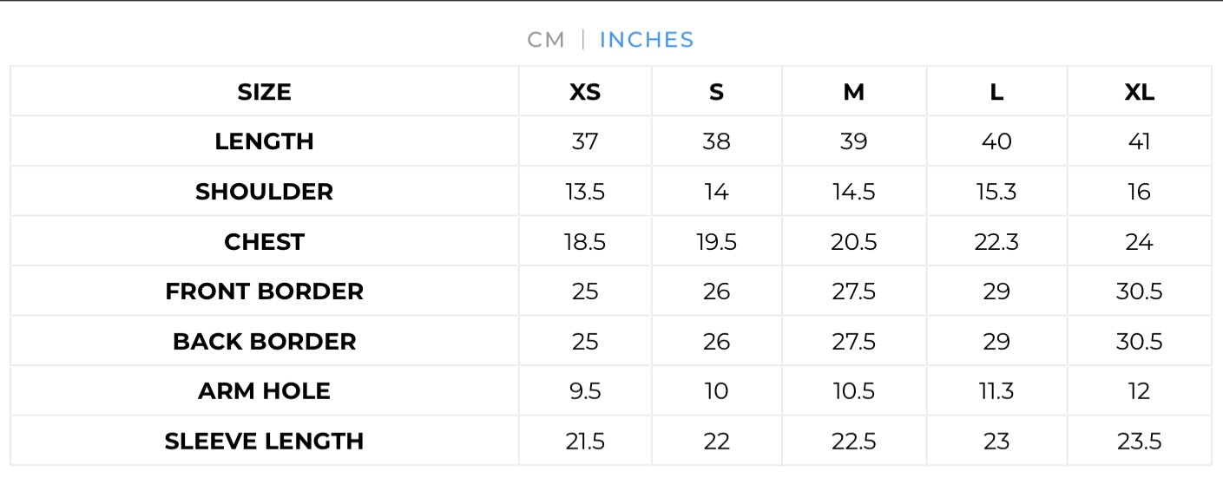This screenshot has width=1223, height=498.
Task: Select the M size column header
Action: point(854,92)
